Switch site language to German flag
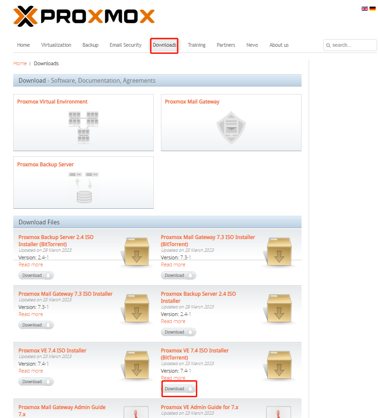378x418 pixels. (372, 9)
